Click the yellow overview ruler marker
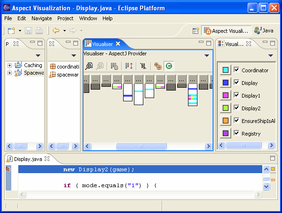Screen dimensions: 282x213 click(273, 169)
